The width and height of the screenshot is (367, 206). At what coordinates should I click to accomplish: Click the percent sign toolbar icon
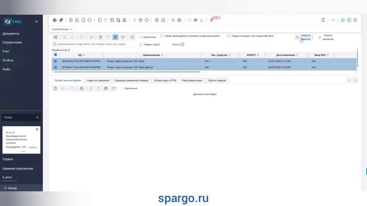pos(173,20)
